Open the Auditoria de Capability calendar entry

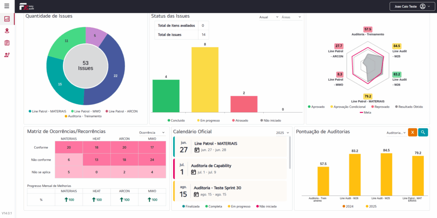click(x=230, y=169)
